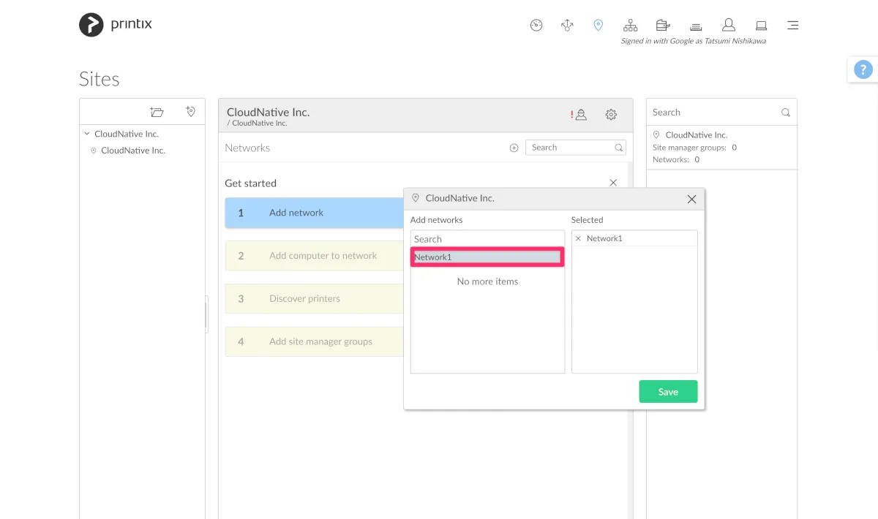Open the Networks hierarchy icon

pyautogui.click(x=630, y=26)
